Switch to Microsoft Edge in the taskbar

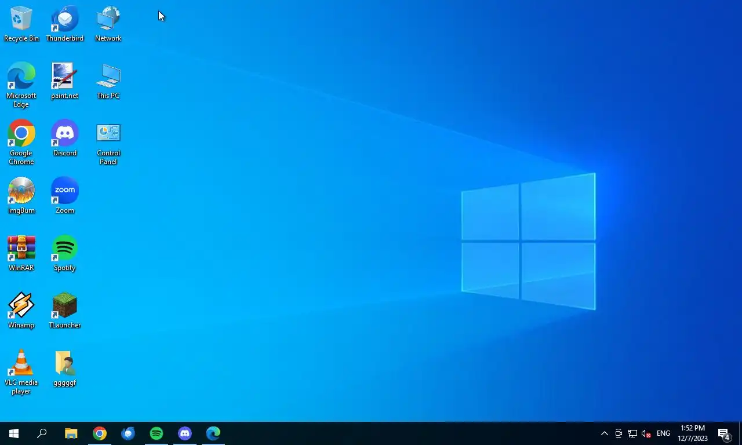(x=213, y=433)
